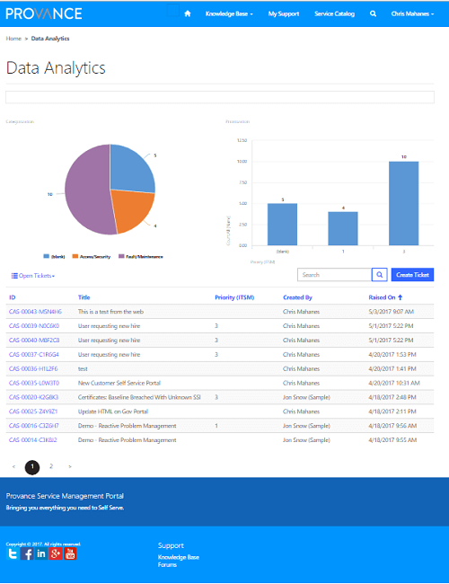
Task: Click the tallest bar labeled 10
Action: tap(403, 203)
